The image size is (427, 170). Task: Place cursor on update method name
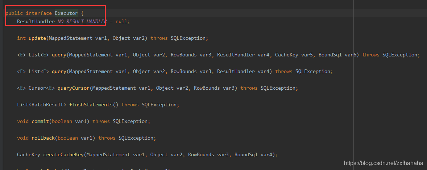point(37,38)
